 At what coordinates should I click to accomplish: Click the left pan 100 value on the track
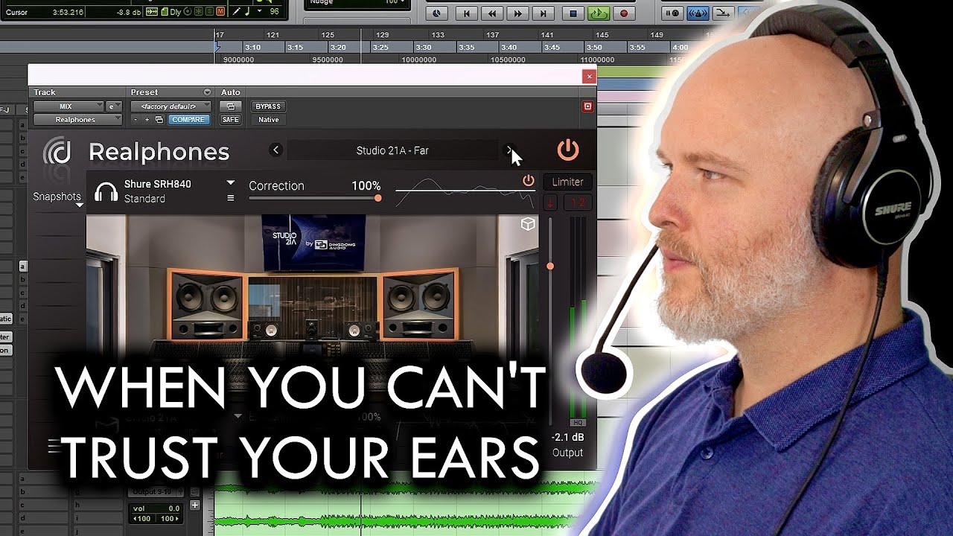pyautogui.click(x=143, y=518)
